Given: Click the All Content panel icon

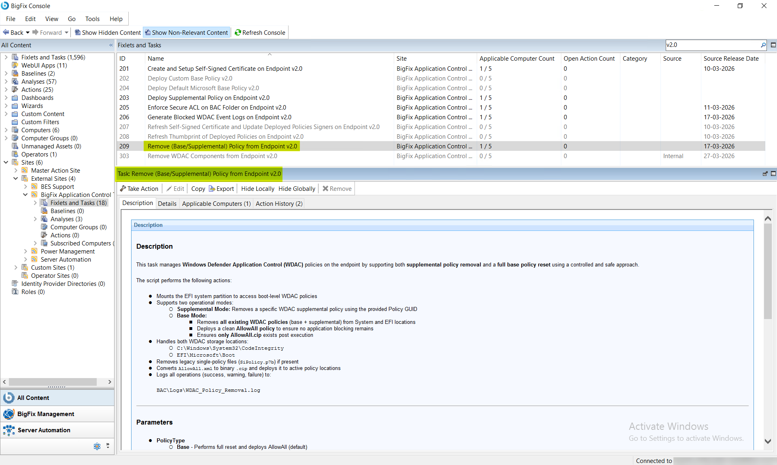Looking at the screenshot, I should (x=8, y=398).
